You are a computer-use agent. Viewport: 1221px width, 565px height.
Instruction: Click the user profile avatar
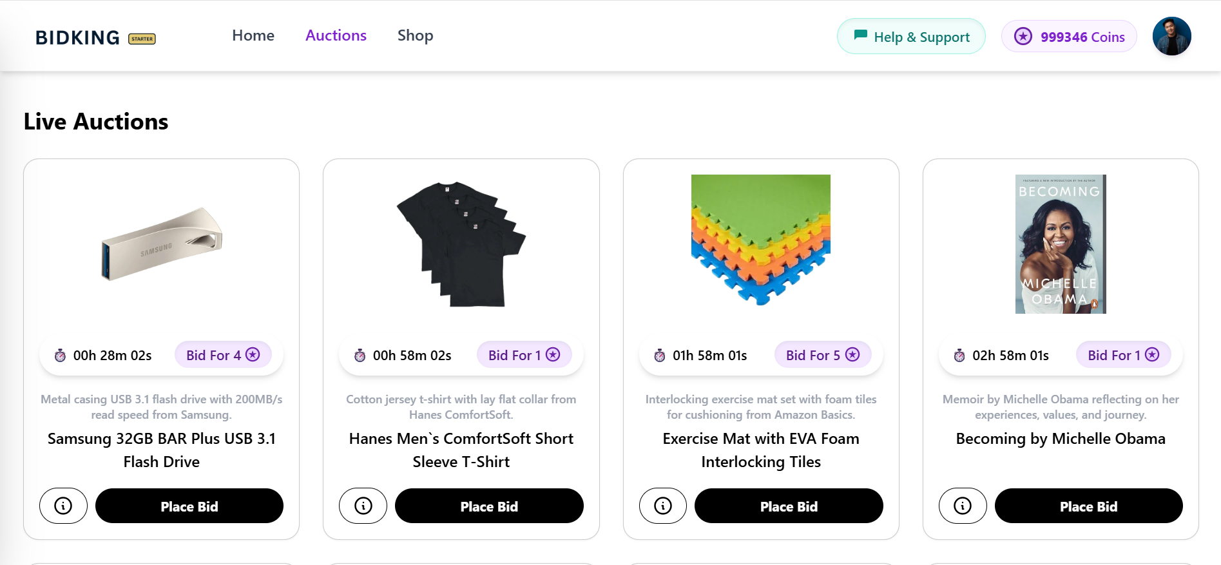[x=1171, y=36]
